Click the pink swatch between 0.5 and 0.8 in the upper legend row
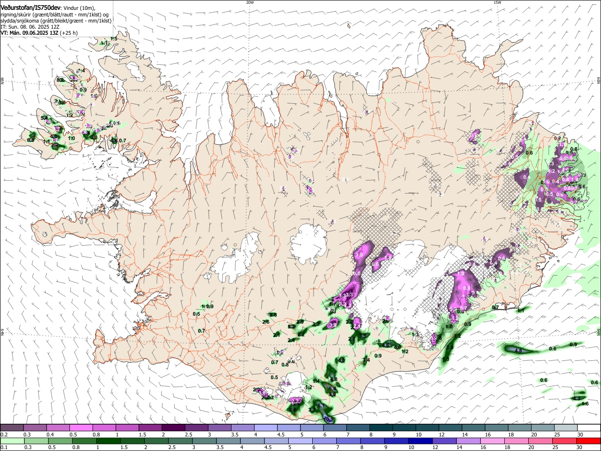Image resolution: width=601 pixels, height=451 pixels. (x=81, y=428)
